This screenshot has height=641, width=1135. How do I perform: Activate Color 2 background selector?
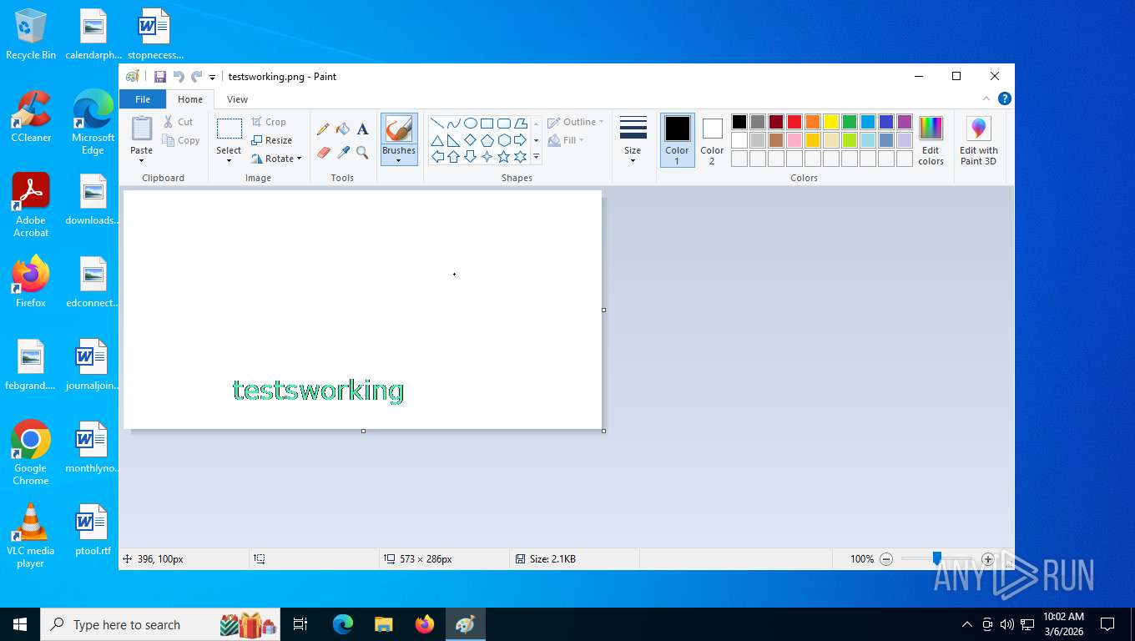(712, 140)
